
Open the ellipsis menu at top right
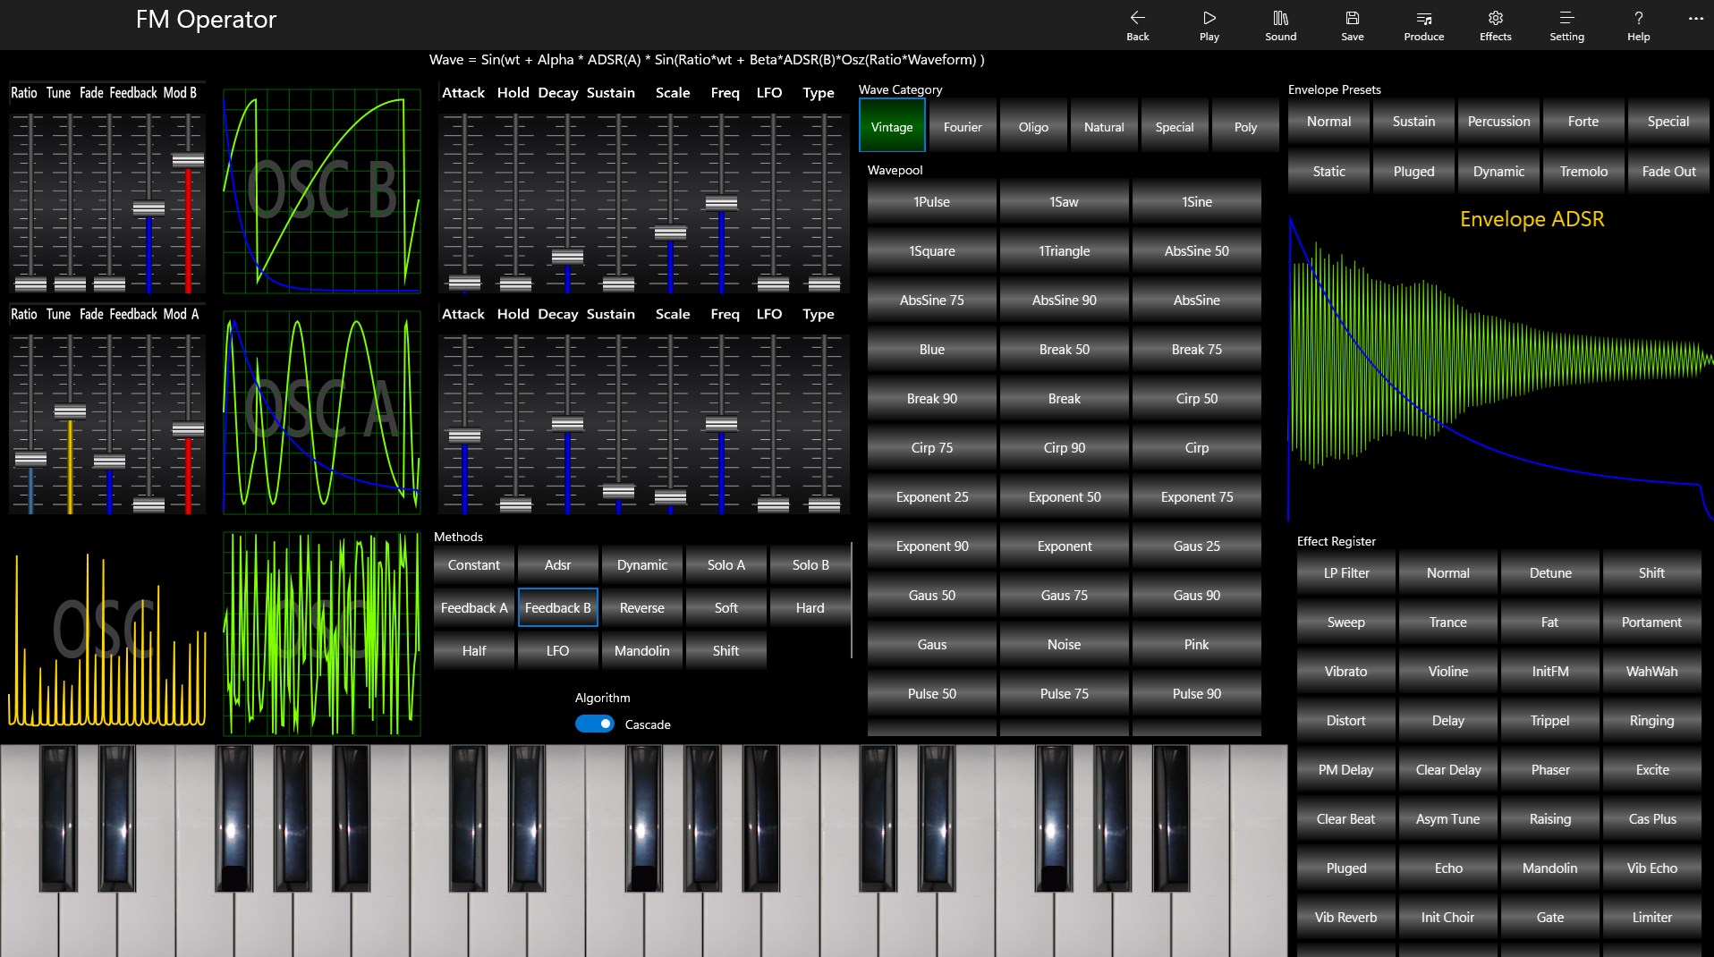(1695, 19)
